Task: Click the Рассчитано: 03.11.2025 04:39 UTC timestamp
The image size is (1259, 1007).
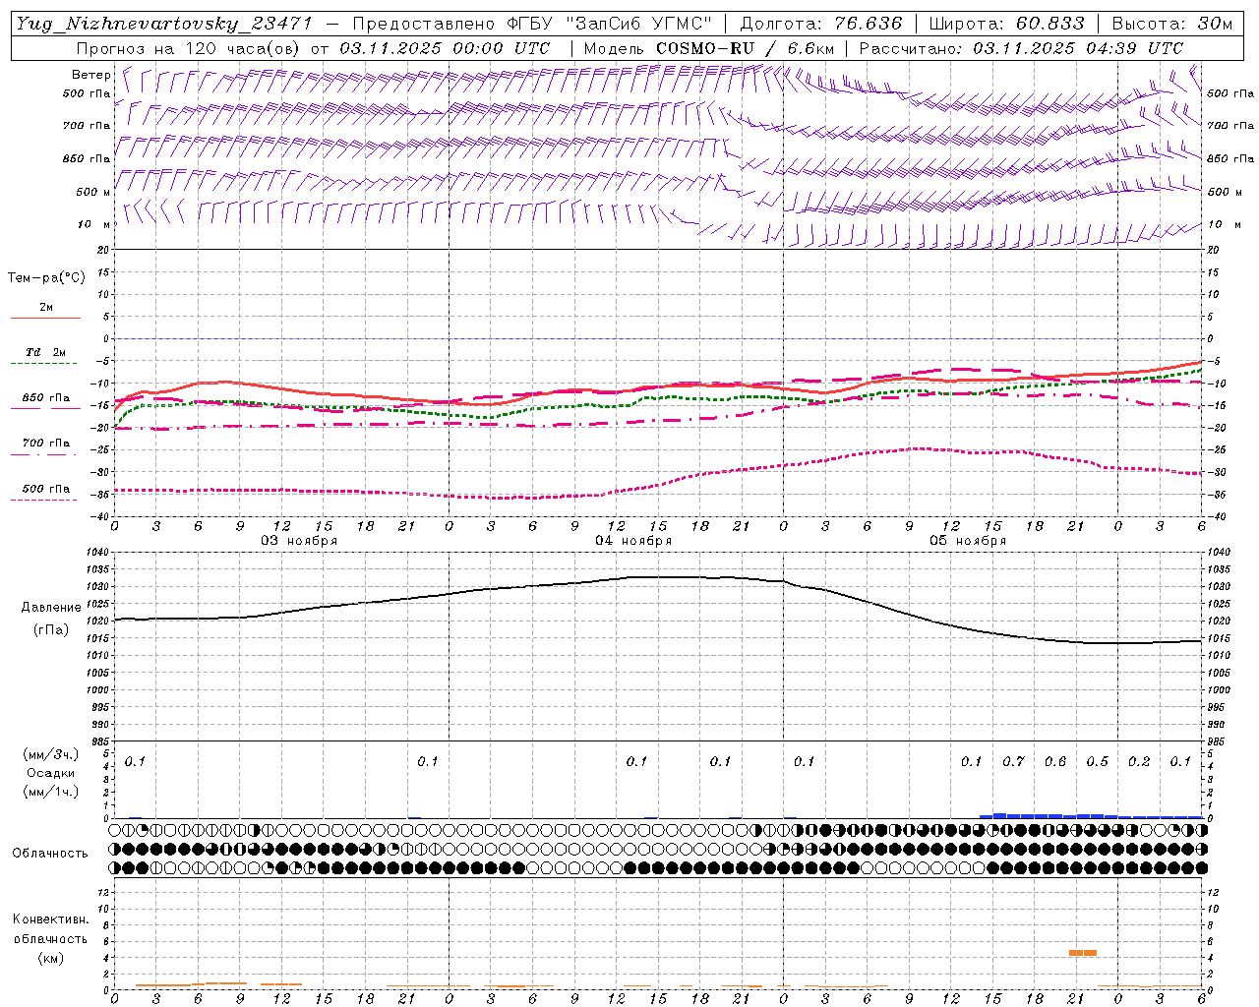Action: coord(1021,48)
